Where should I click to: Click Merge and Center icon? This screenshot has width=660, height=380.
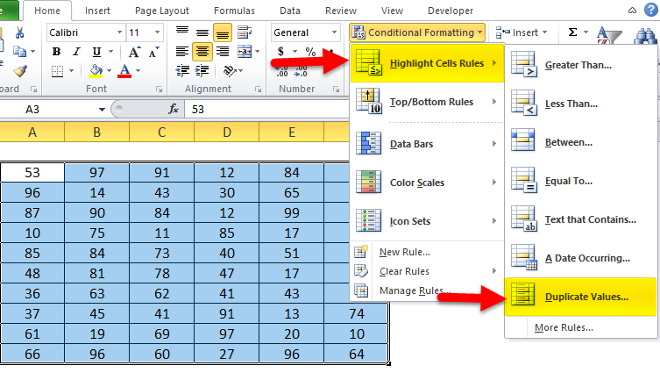pyautogui.click(x=245, y=52)
